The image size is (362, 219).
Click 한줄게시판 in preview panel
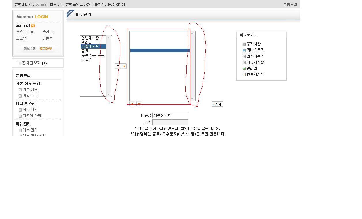click(x=255, y=74)
